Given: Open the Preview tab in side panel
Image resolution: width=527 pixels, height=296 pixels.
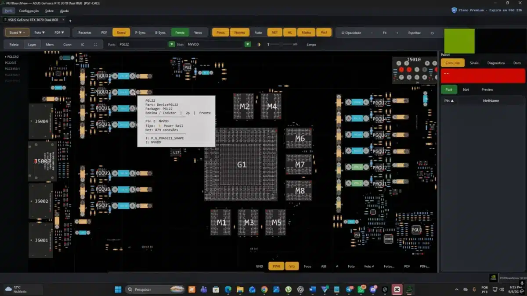Looking at the screenshot, I should 487,89.
